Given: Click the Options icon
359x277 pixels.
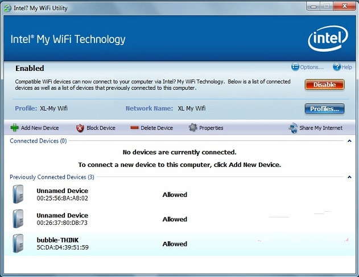Looking at the screenshot, I should point(295,67).
